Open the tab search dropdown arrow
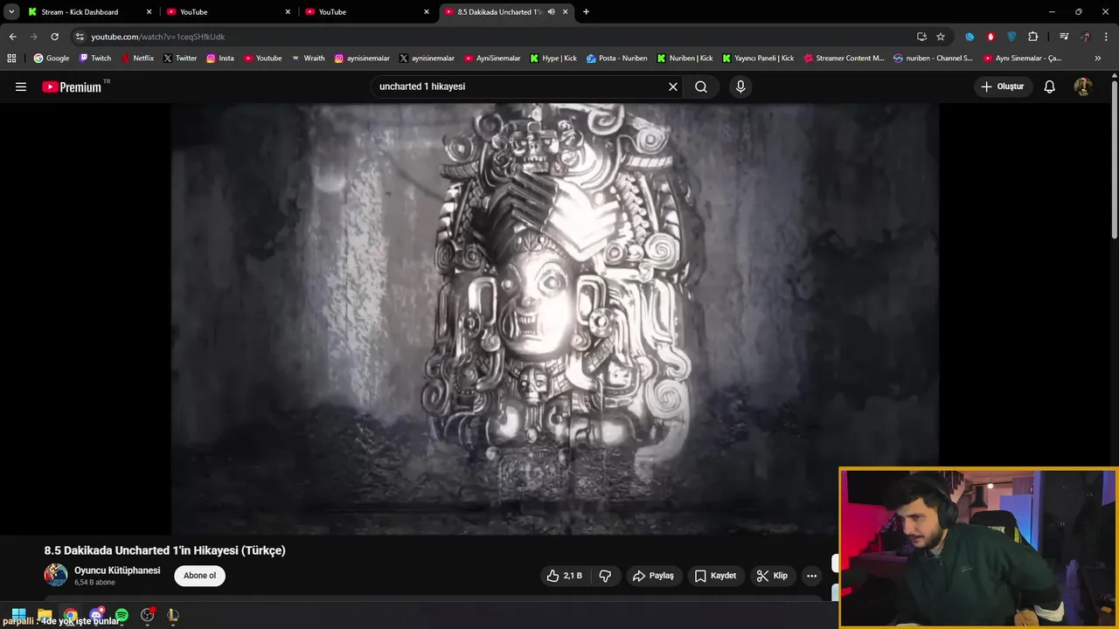1119x629 pixels. coord(11,12)
